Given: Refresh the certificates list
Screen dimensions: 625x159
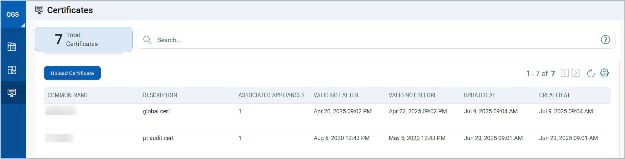Looking at the screenshot, I should (591, 73).
